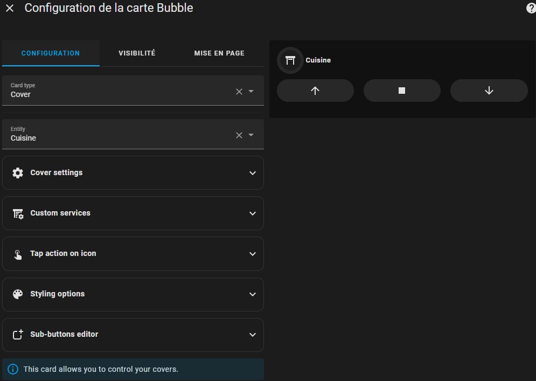Click the Cuisine name in preview card
This screenshot has height=381, width=536.
(318, 60)
